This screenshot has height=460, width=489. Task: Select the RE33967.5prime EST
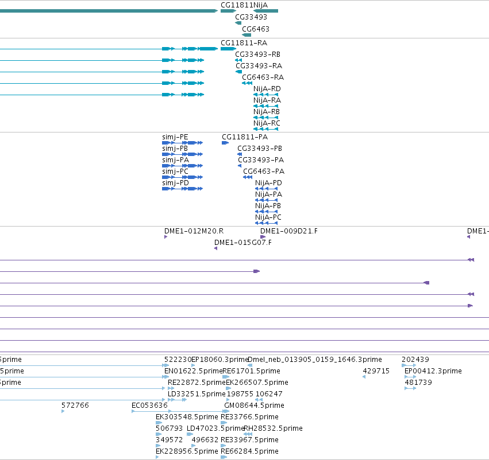tap(224, 446)
